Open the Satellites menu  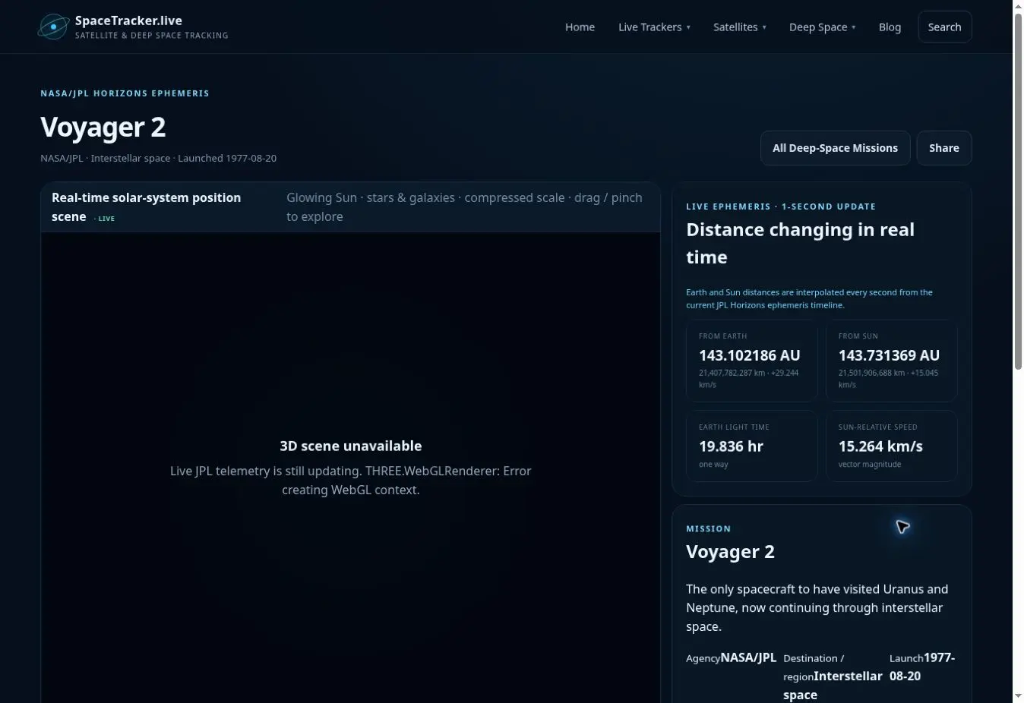[739, 27]
